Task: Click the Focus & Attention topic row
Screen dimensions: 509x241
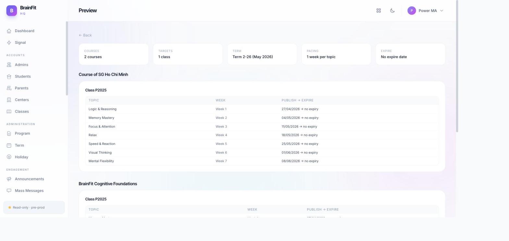Action: pyautogui.click(x=262, y=127)
